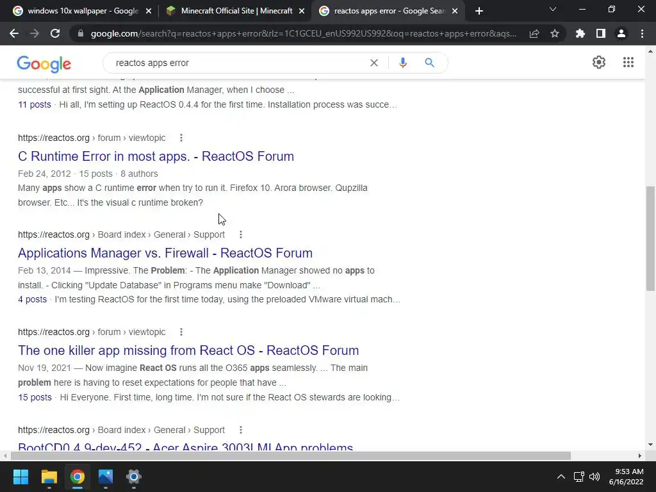Open options for Applications Manager vs. Firewall result

coord(241,234)
